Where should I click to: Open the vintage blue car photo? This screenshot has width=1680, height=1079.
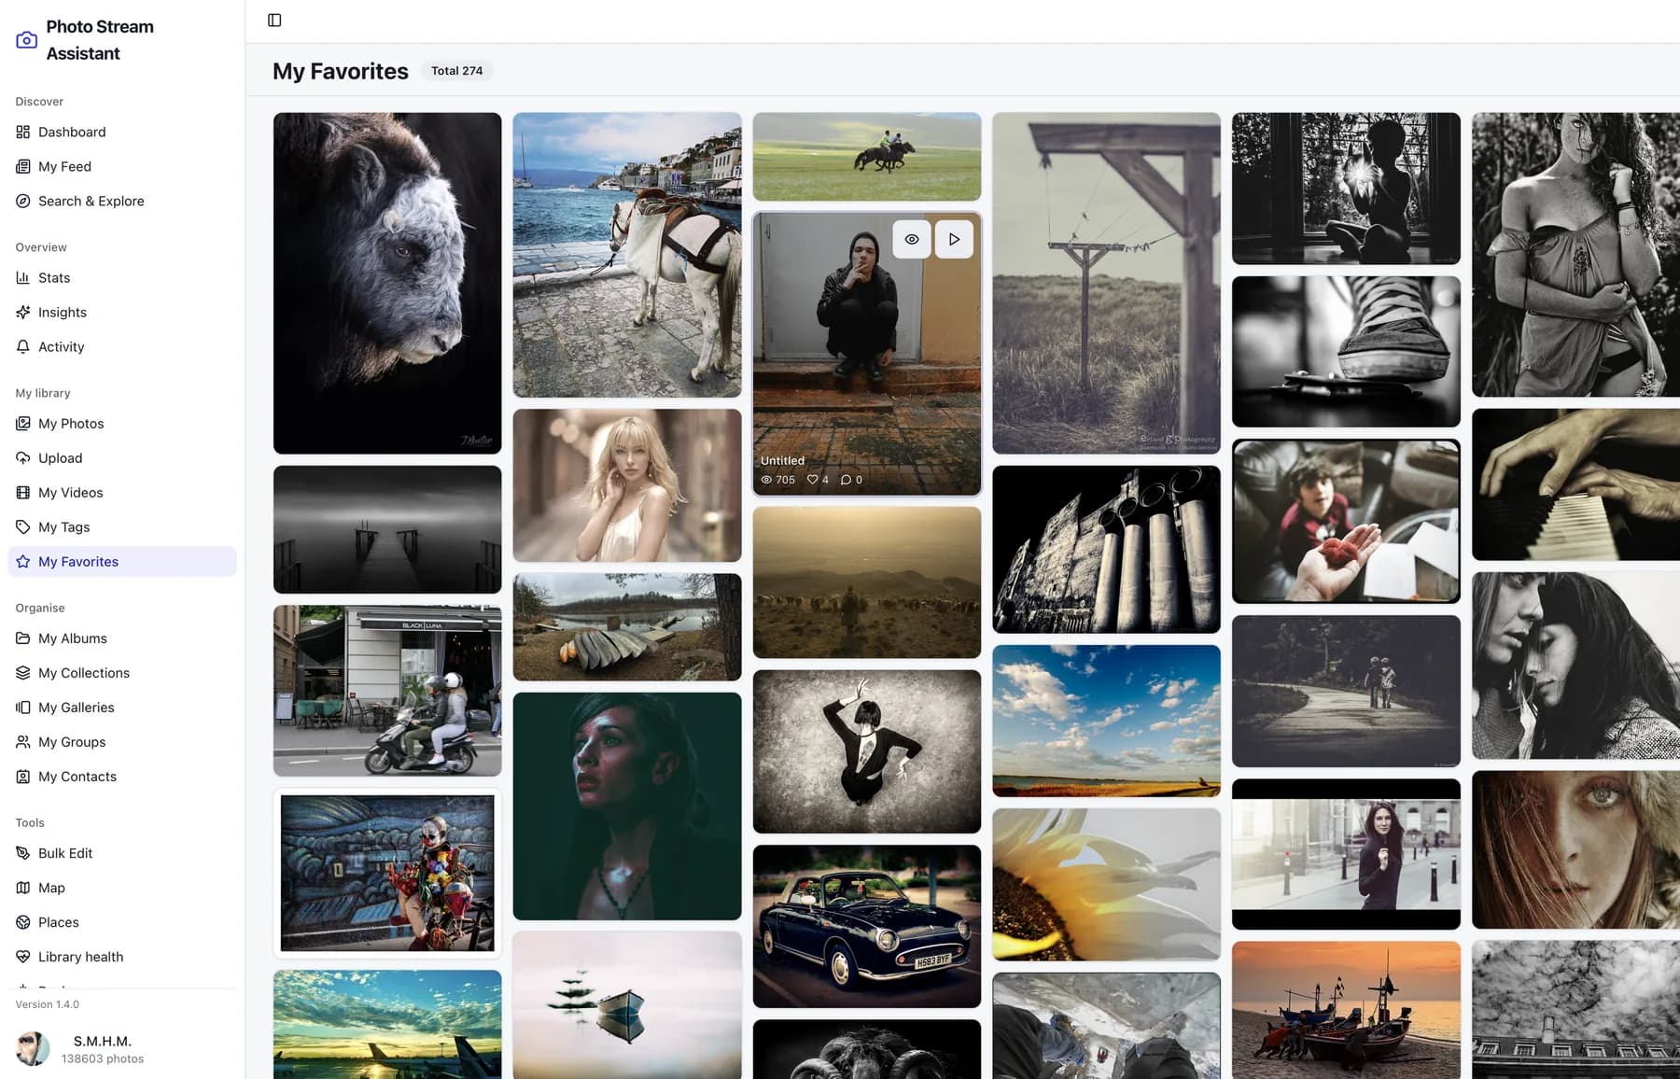[867, 926]
